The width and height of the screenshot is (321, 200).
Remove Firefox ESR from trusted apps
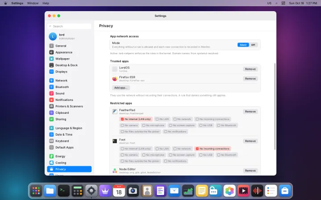[x=251, y=79]
